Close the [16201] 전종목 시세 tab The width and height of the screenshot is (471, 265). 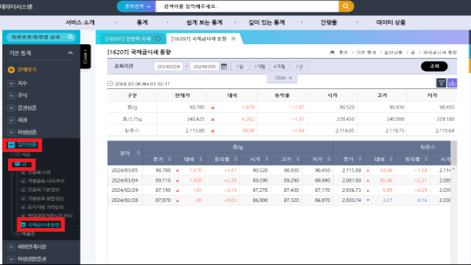[158, 38]
